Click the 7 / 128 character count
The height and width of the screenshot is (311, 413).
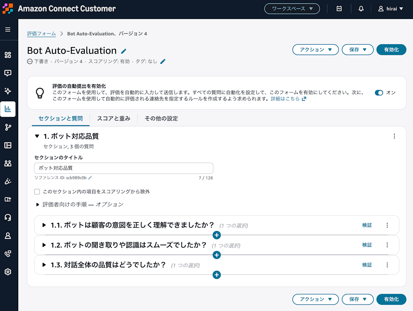click(x=206, y=178)
